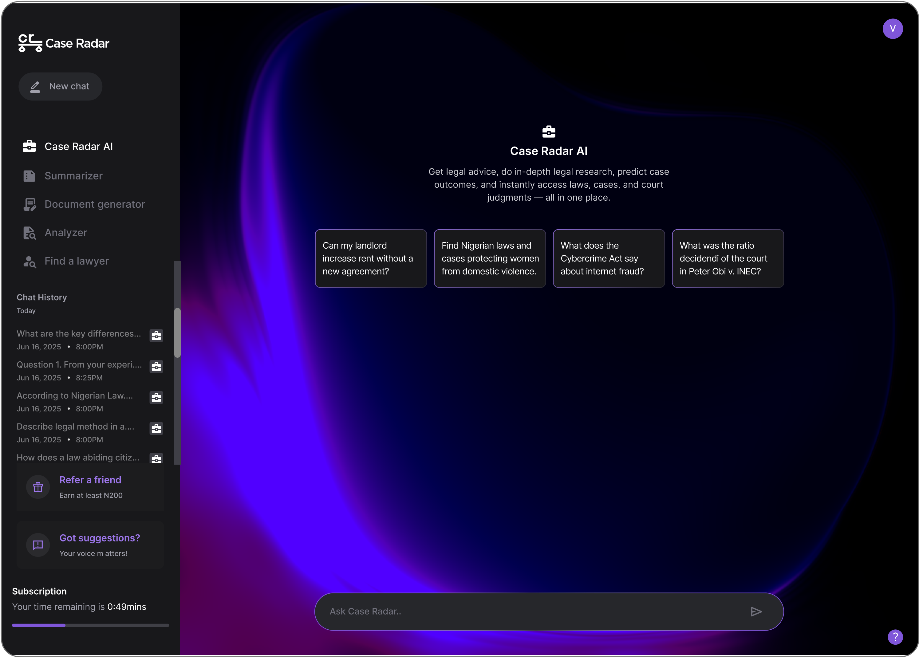Click the send arrow icon in chat input
The image size is (919, 657).
[756, 611]
